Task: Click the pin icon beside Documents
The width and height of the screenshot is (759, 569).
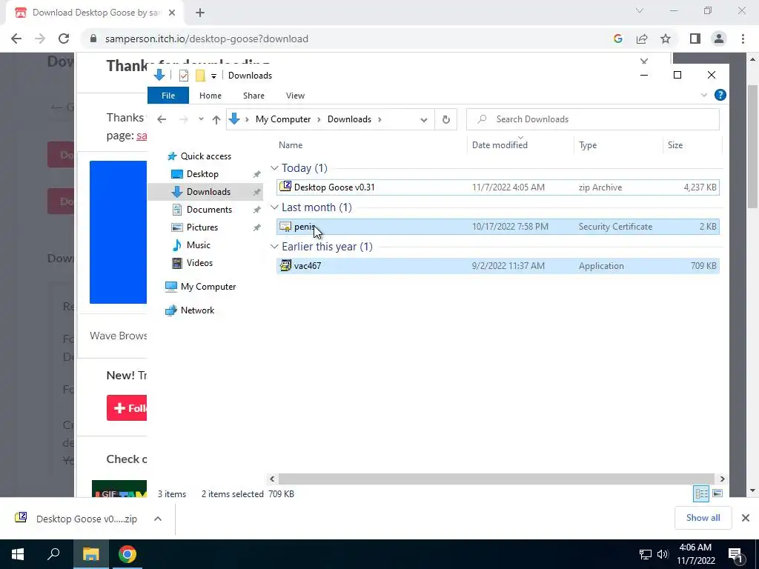Action: click(x=257, y=210)
